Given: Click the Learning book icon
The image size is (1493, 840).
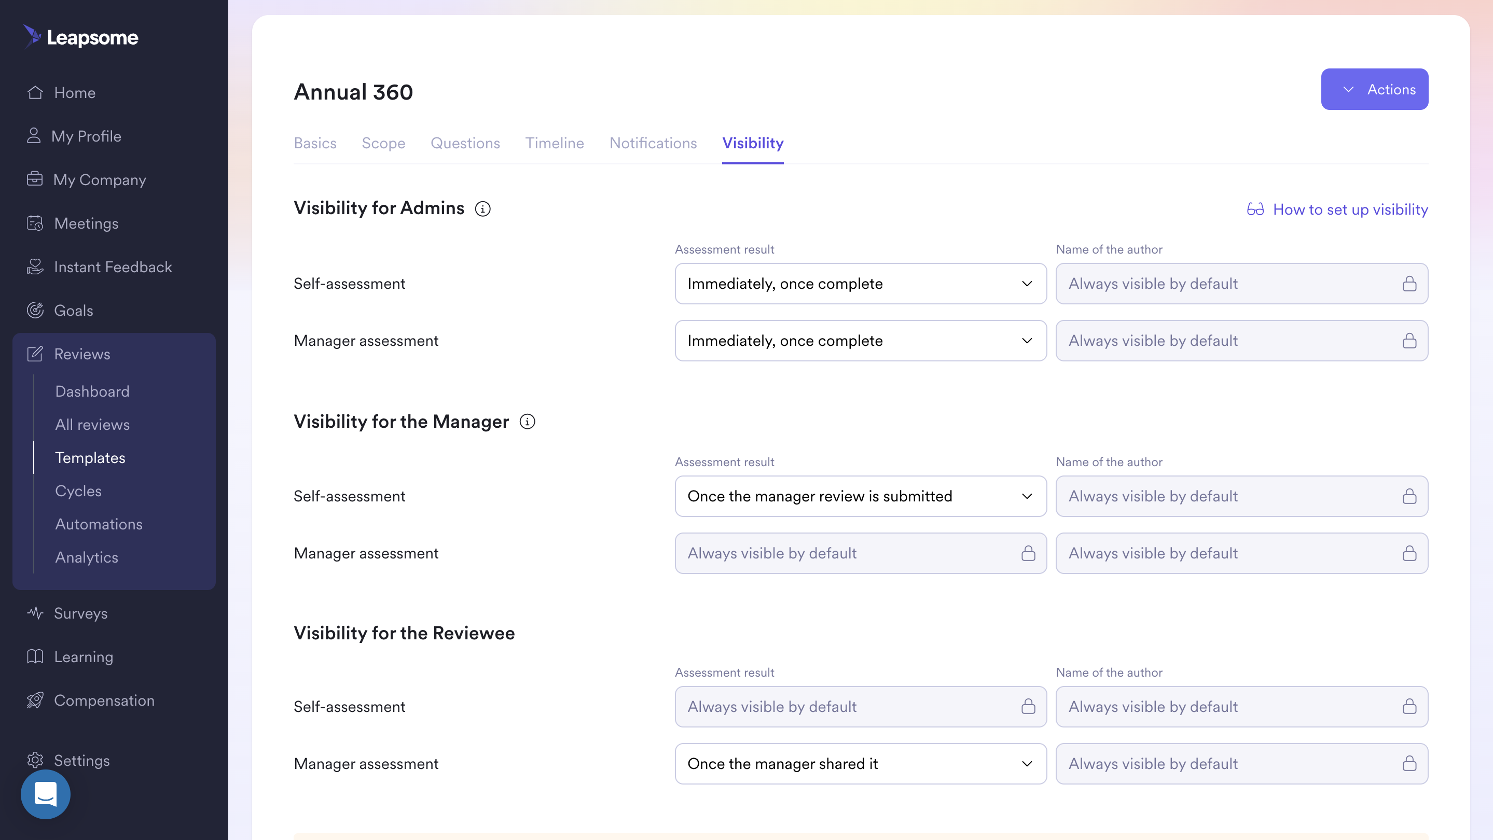Looking at the screenshot, I should (35, 656).
